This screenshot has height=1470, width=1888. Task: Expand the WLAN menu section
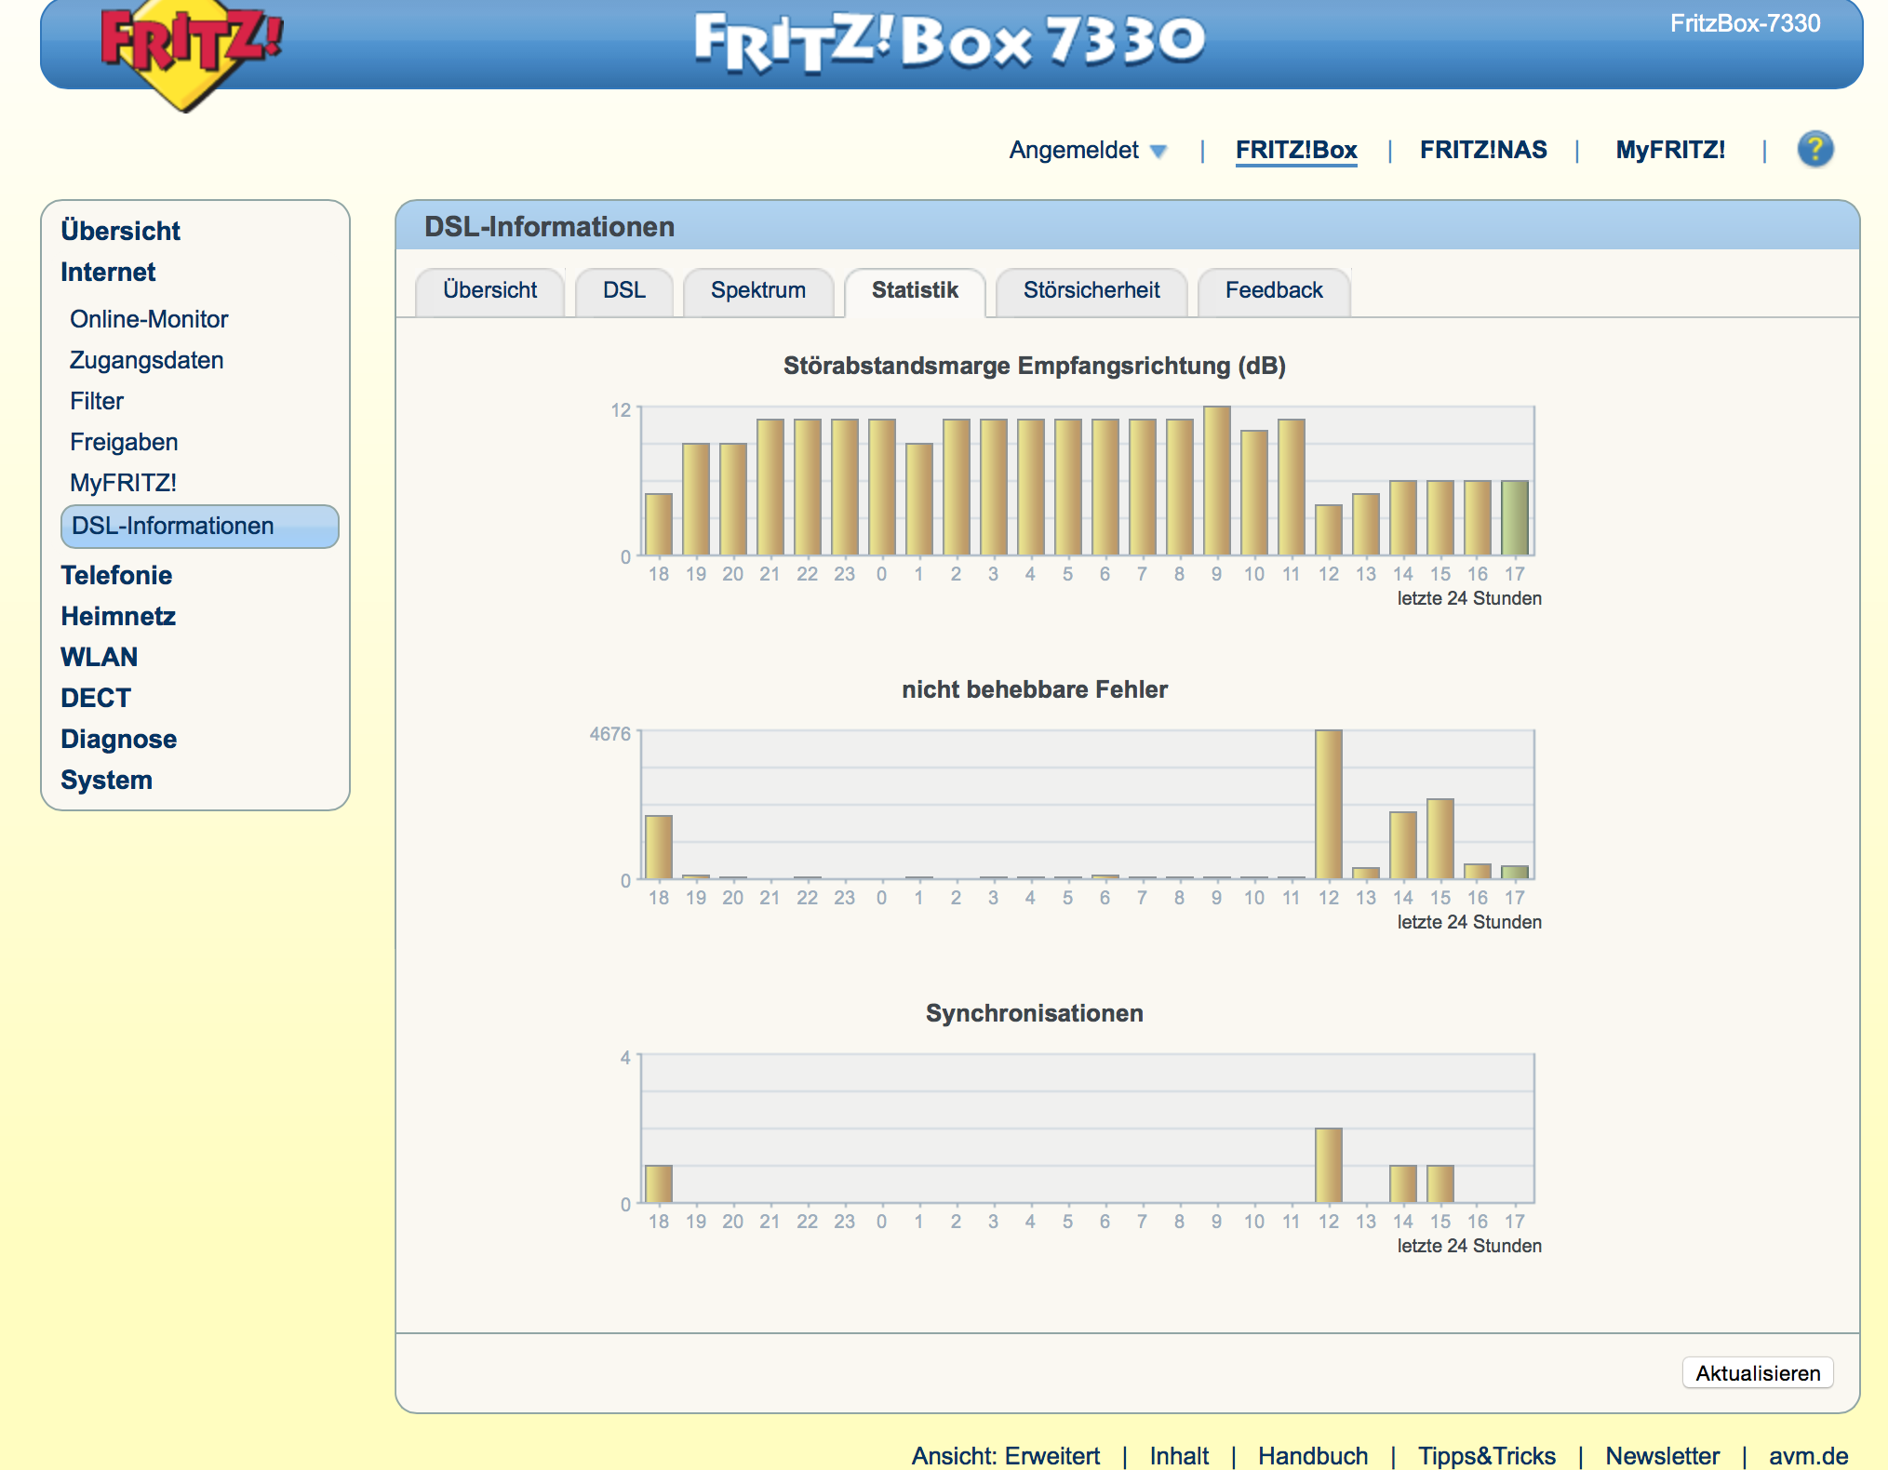[99, 657]
